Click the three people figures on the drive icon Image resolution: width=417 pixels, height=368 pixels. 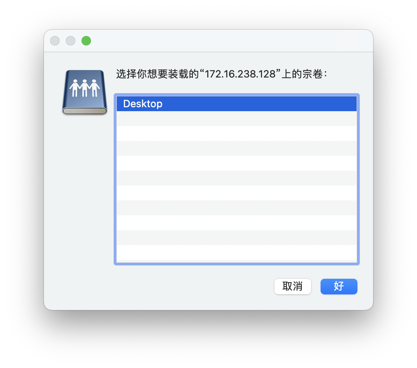point(85,88)
